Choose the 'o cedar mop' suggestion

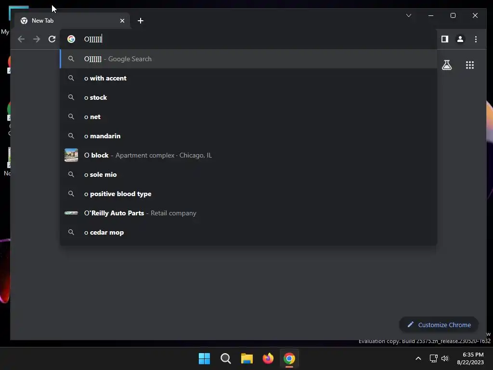248,232
